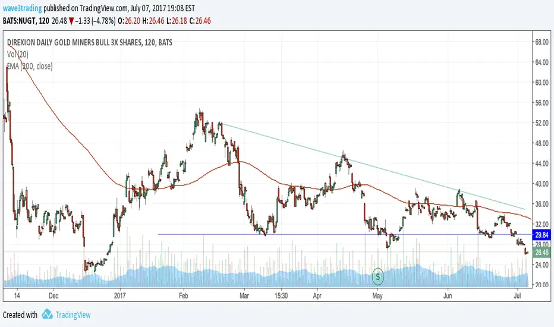This screenshot has width=554, height=327.
Task: Click the 52.00 price axis label
Action: tap(542, 123)
